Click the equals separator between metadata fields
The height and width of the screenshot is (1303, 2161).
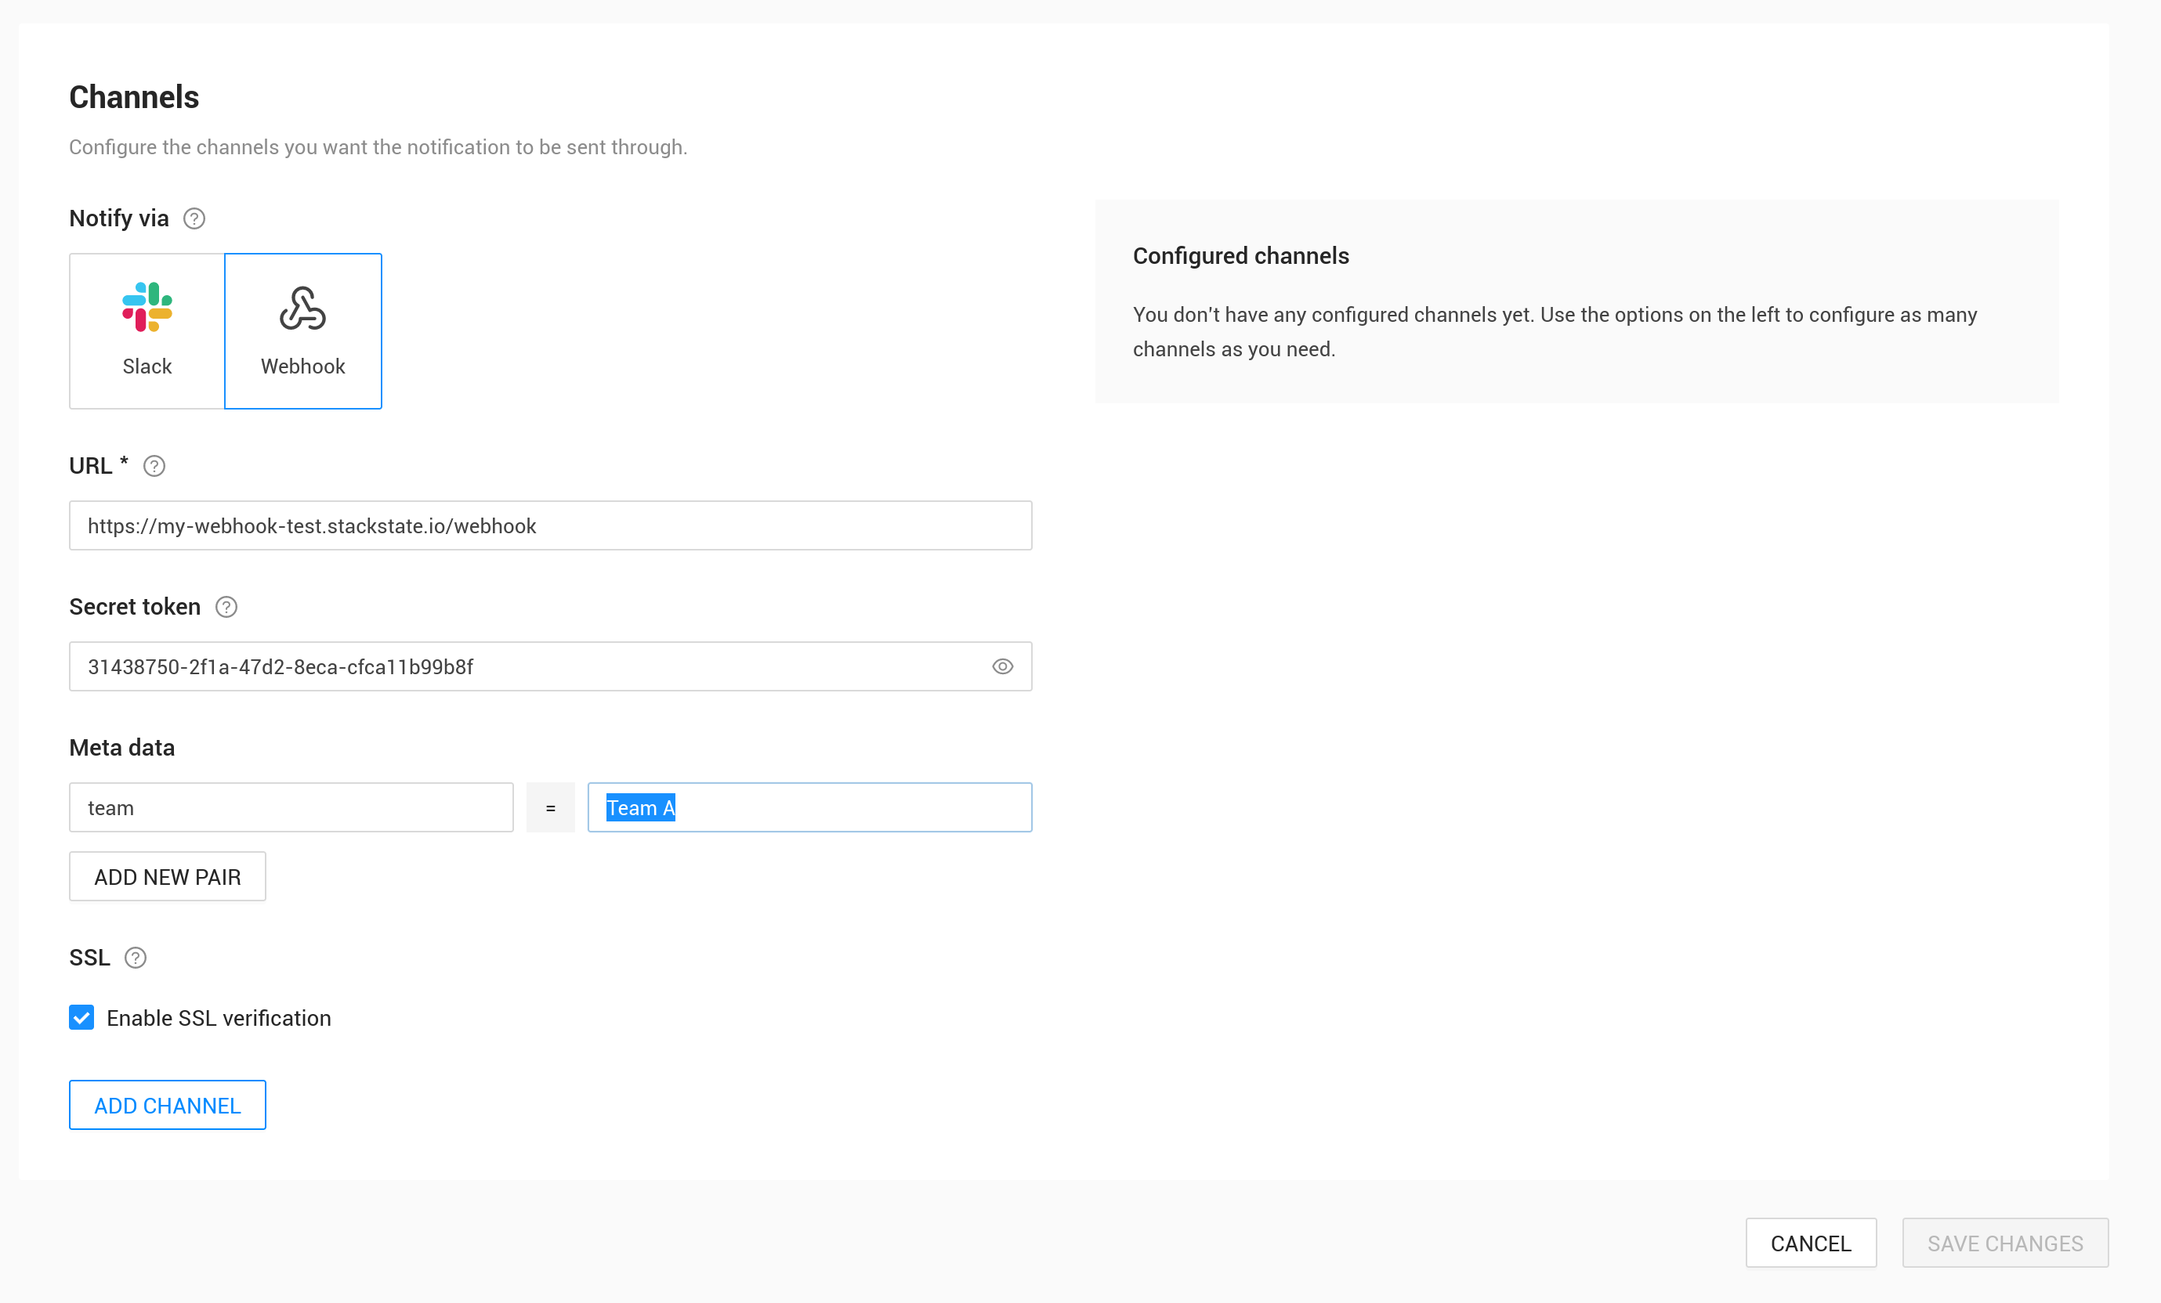[551, 807]
